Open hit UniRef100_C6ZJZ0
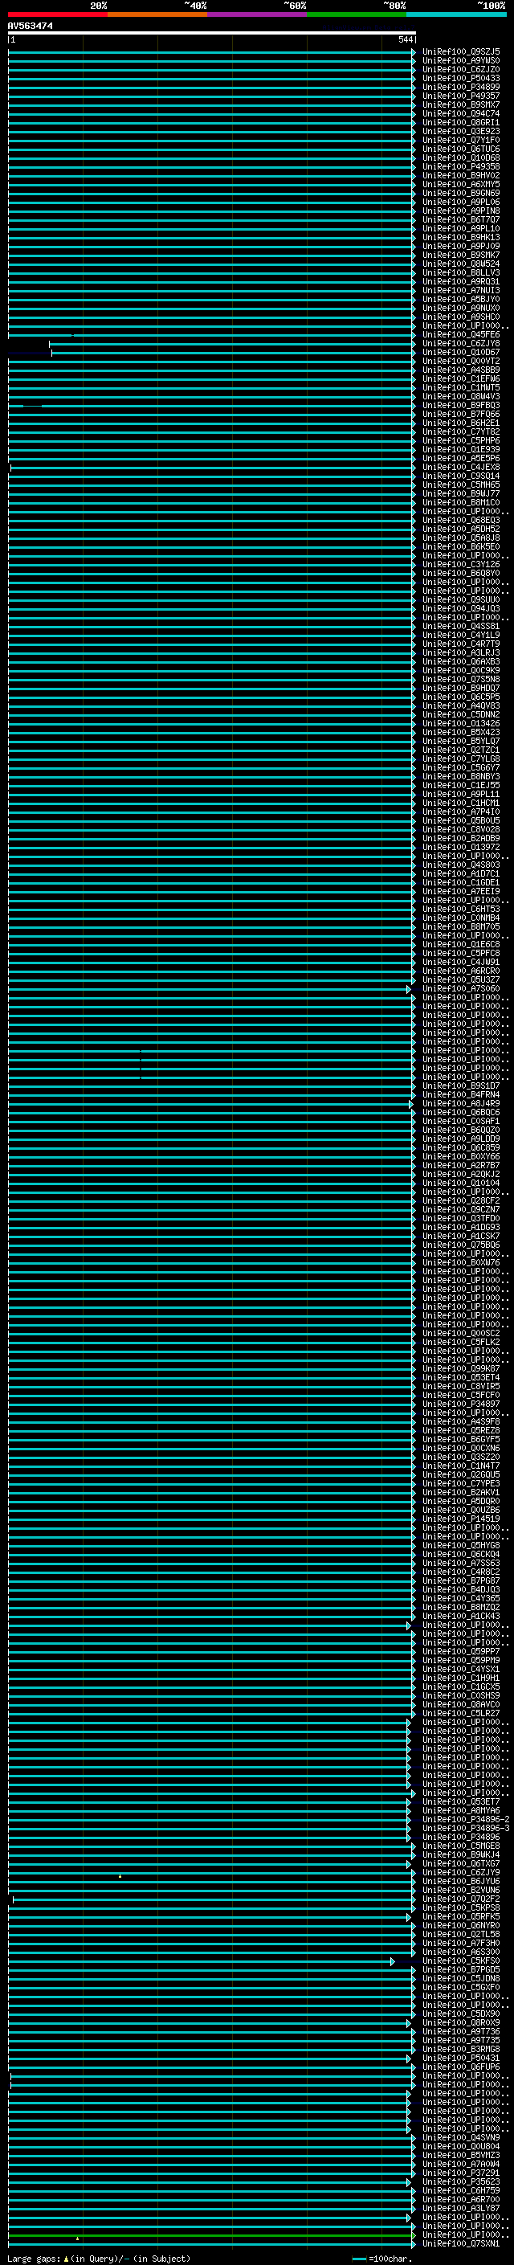This screenshot has width=514, height=2265. tap(461, 69)
